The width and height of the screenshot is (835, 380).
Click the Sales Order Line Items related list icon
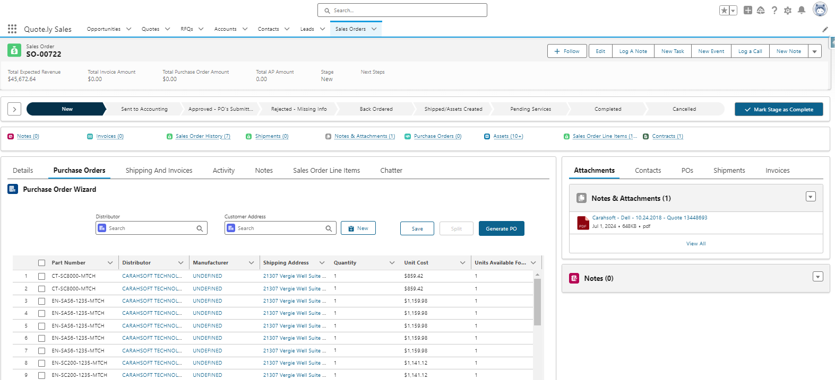pos(566,136)
